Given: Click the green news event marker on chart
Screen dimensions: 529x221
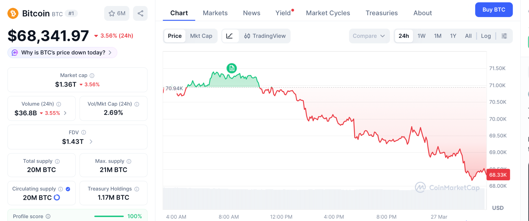Looking at the screenshot, I should point(232,68).
